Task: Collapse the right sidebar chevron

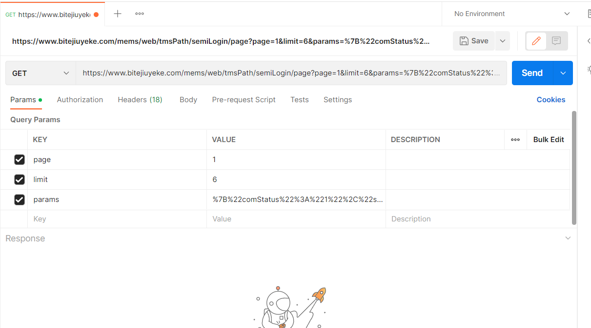Action: [589, 41]
